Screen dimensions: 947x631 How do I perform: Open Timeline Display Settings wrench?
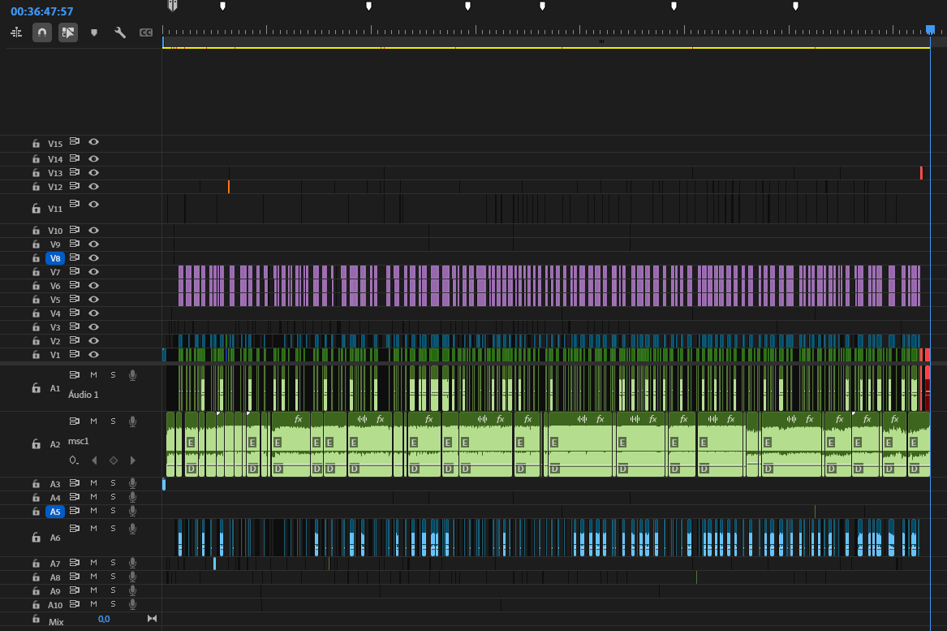119,32
